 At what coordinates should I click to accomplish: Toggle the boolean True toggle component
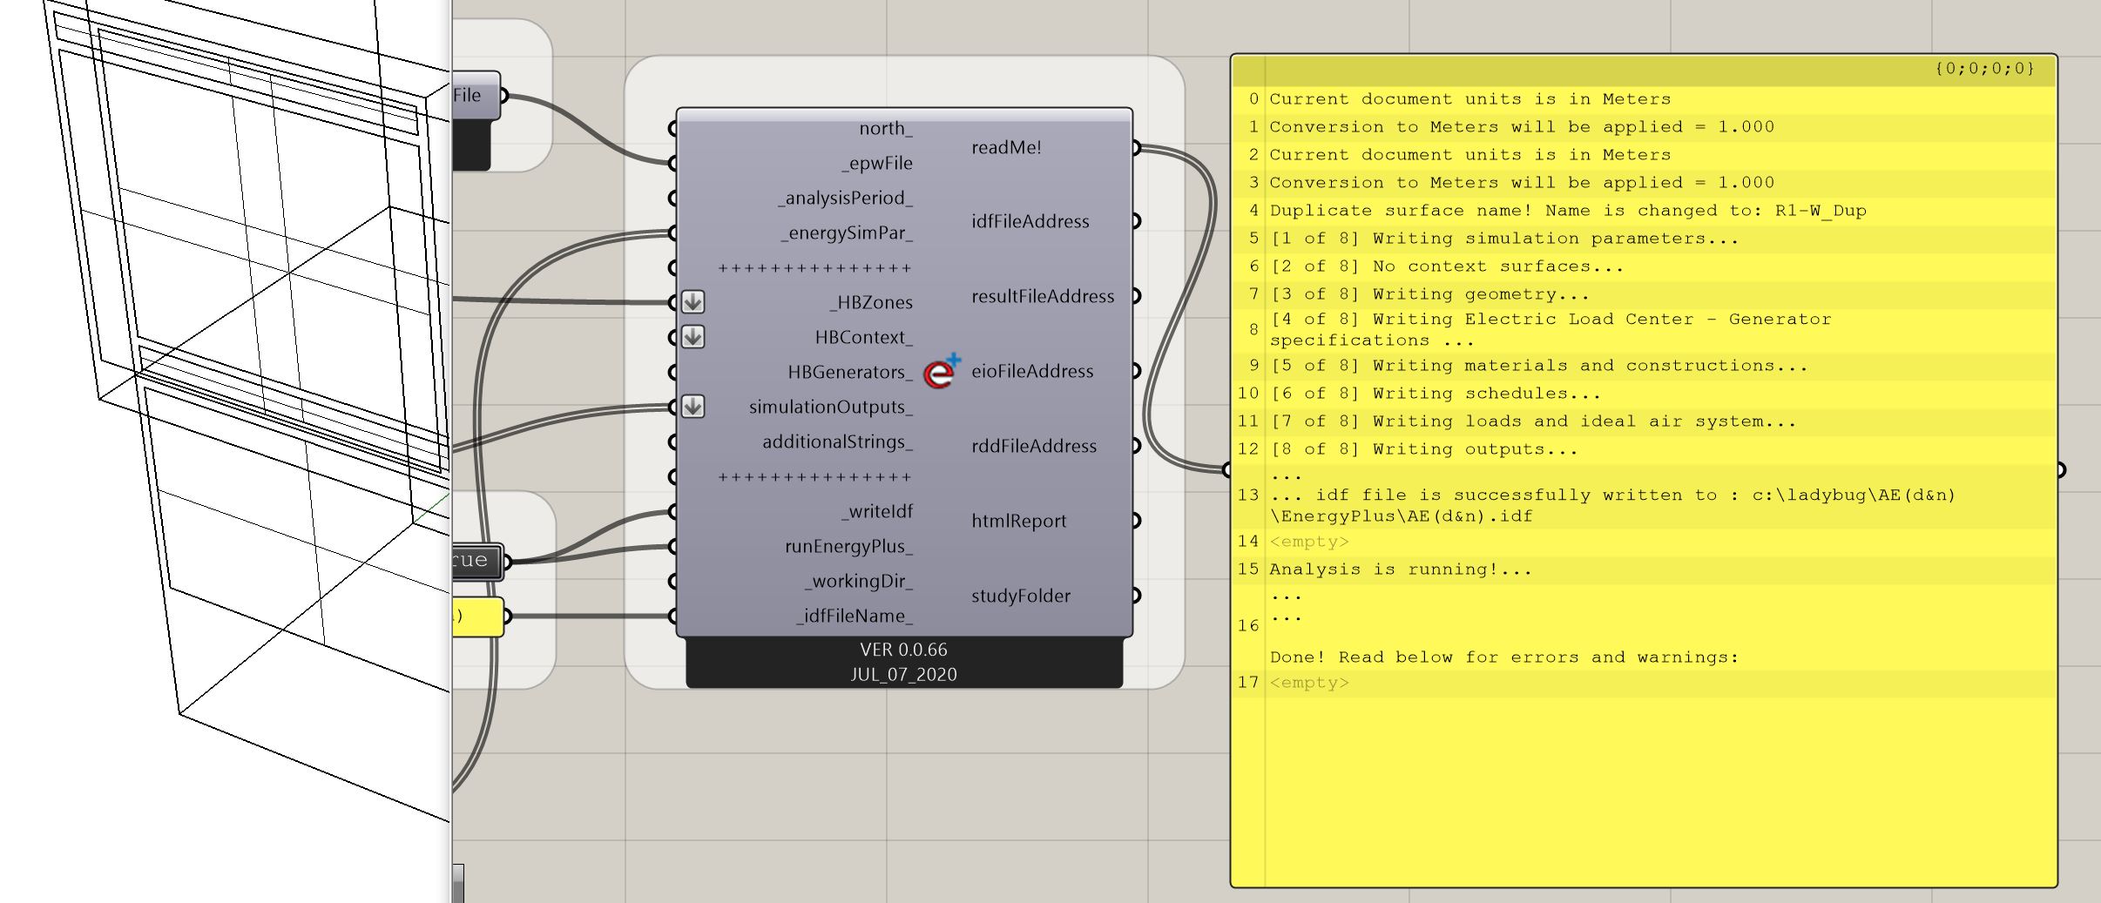(477, 561)
